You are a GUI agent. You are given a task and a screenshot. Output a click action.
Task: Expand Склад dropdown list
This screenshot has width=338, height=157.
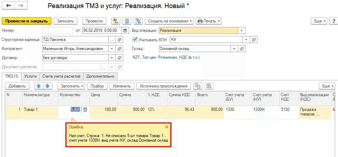coord(234,49)
